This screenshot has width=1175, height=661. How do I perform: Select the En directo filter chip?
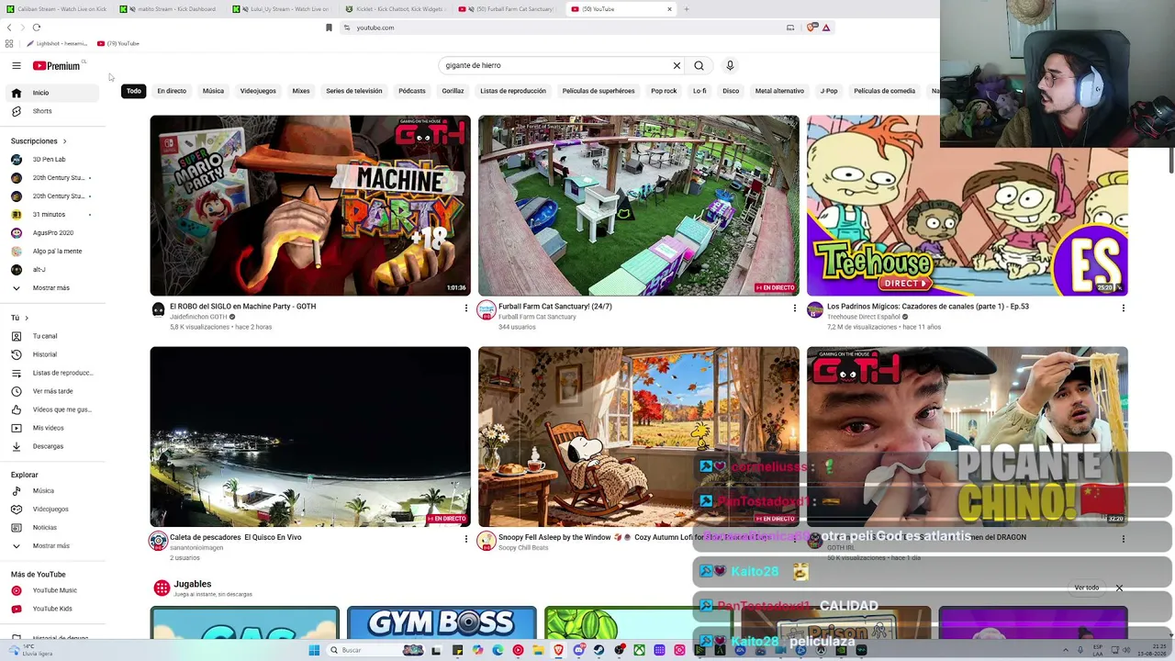click(172, 91)
